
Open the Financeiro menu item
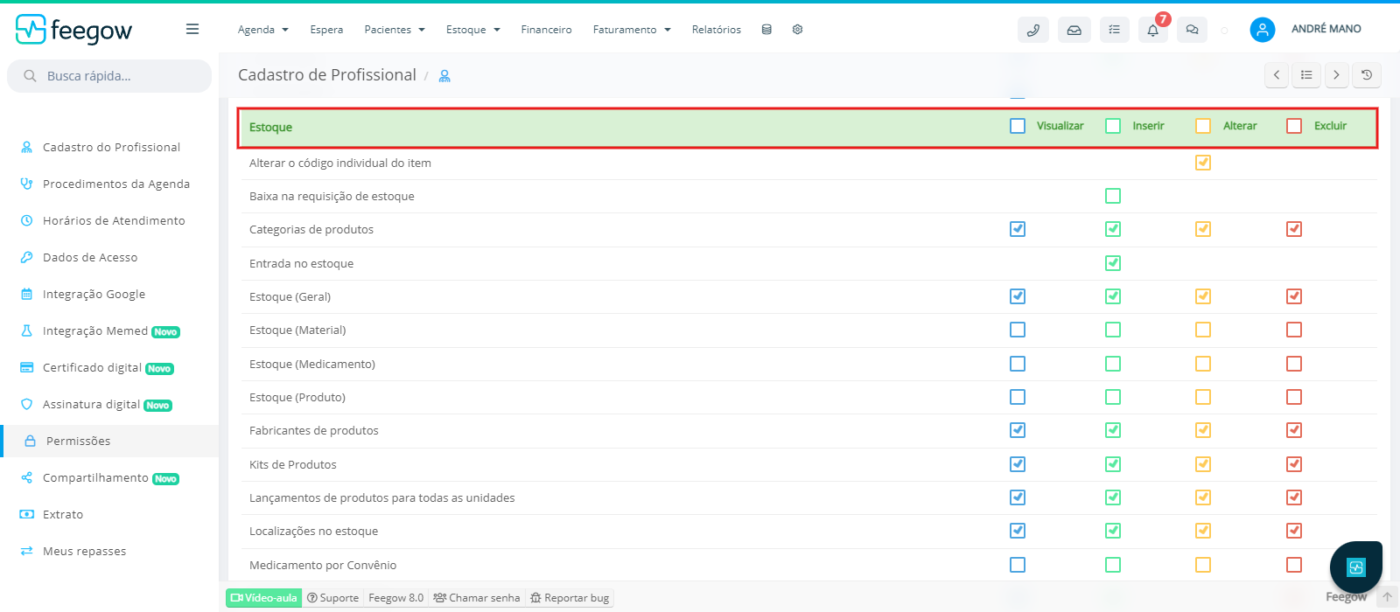click(x=546, y=30)
